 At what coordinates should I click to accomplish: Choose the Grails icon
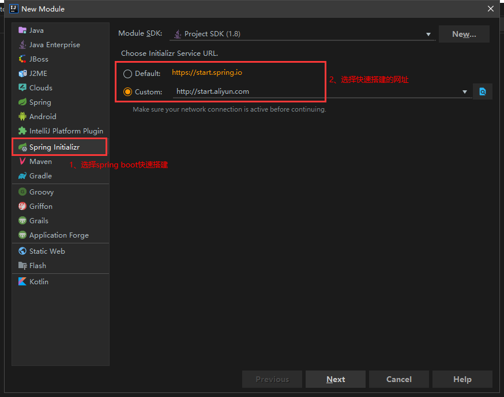22,220
